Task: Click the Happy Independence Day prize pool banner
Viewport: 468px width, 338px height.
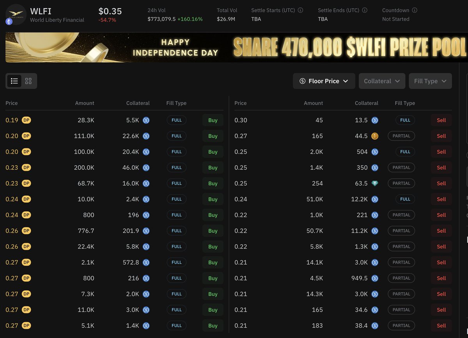Action: coord(236,48)
